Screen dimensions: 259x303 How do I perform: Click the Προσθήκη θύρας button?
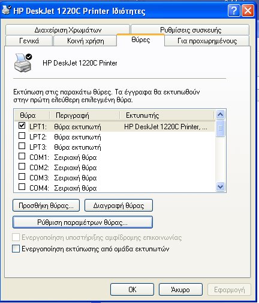pyautogui.click(x=46, y=206)
